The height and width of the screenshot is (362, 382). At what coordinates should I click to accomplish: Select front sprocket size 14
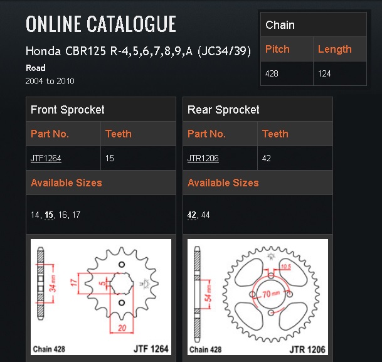click(x=35, y=215)
